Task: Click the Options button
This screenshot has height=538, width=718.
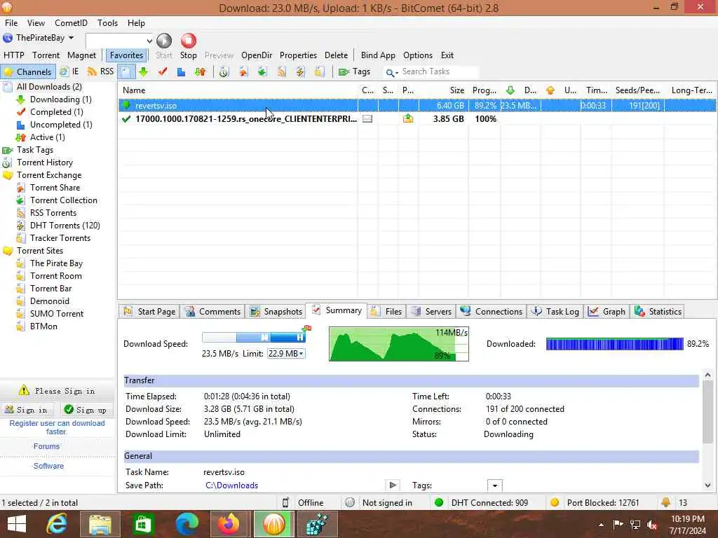Action: (418, 55)
